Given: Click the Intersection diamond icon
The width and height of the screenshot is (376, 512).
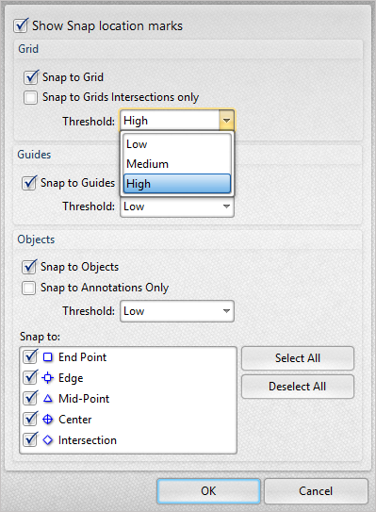Looking at the screenshot, I should [48, 439].
